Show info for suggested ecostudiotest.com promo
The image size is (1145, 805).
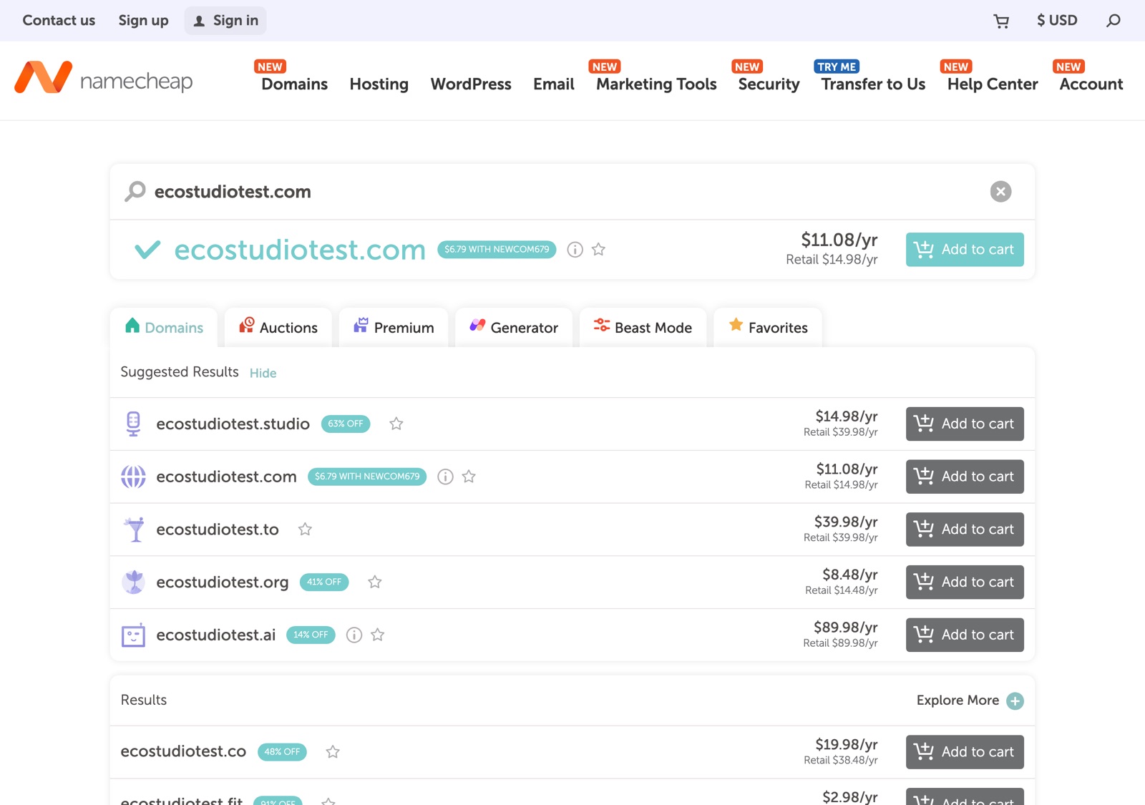click(445, 477)
